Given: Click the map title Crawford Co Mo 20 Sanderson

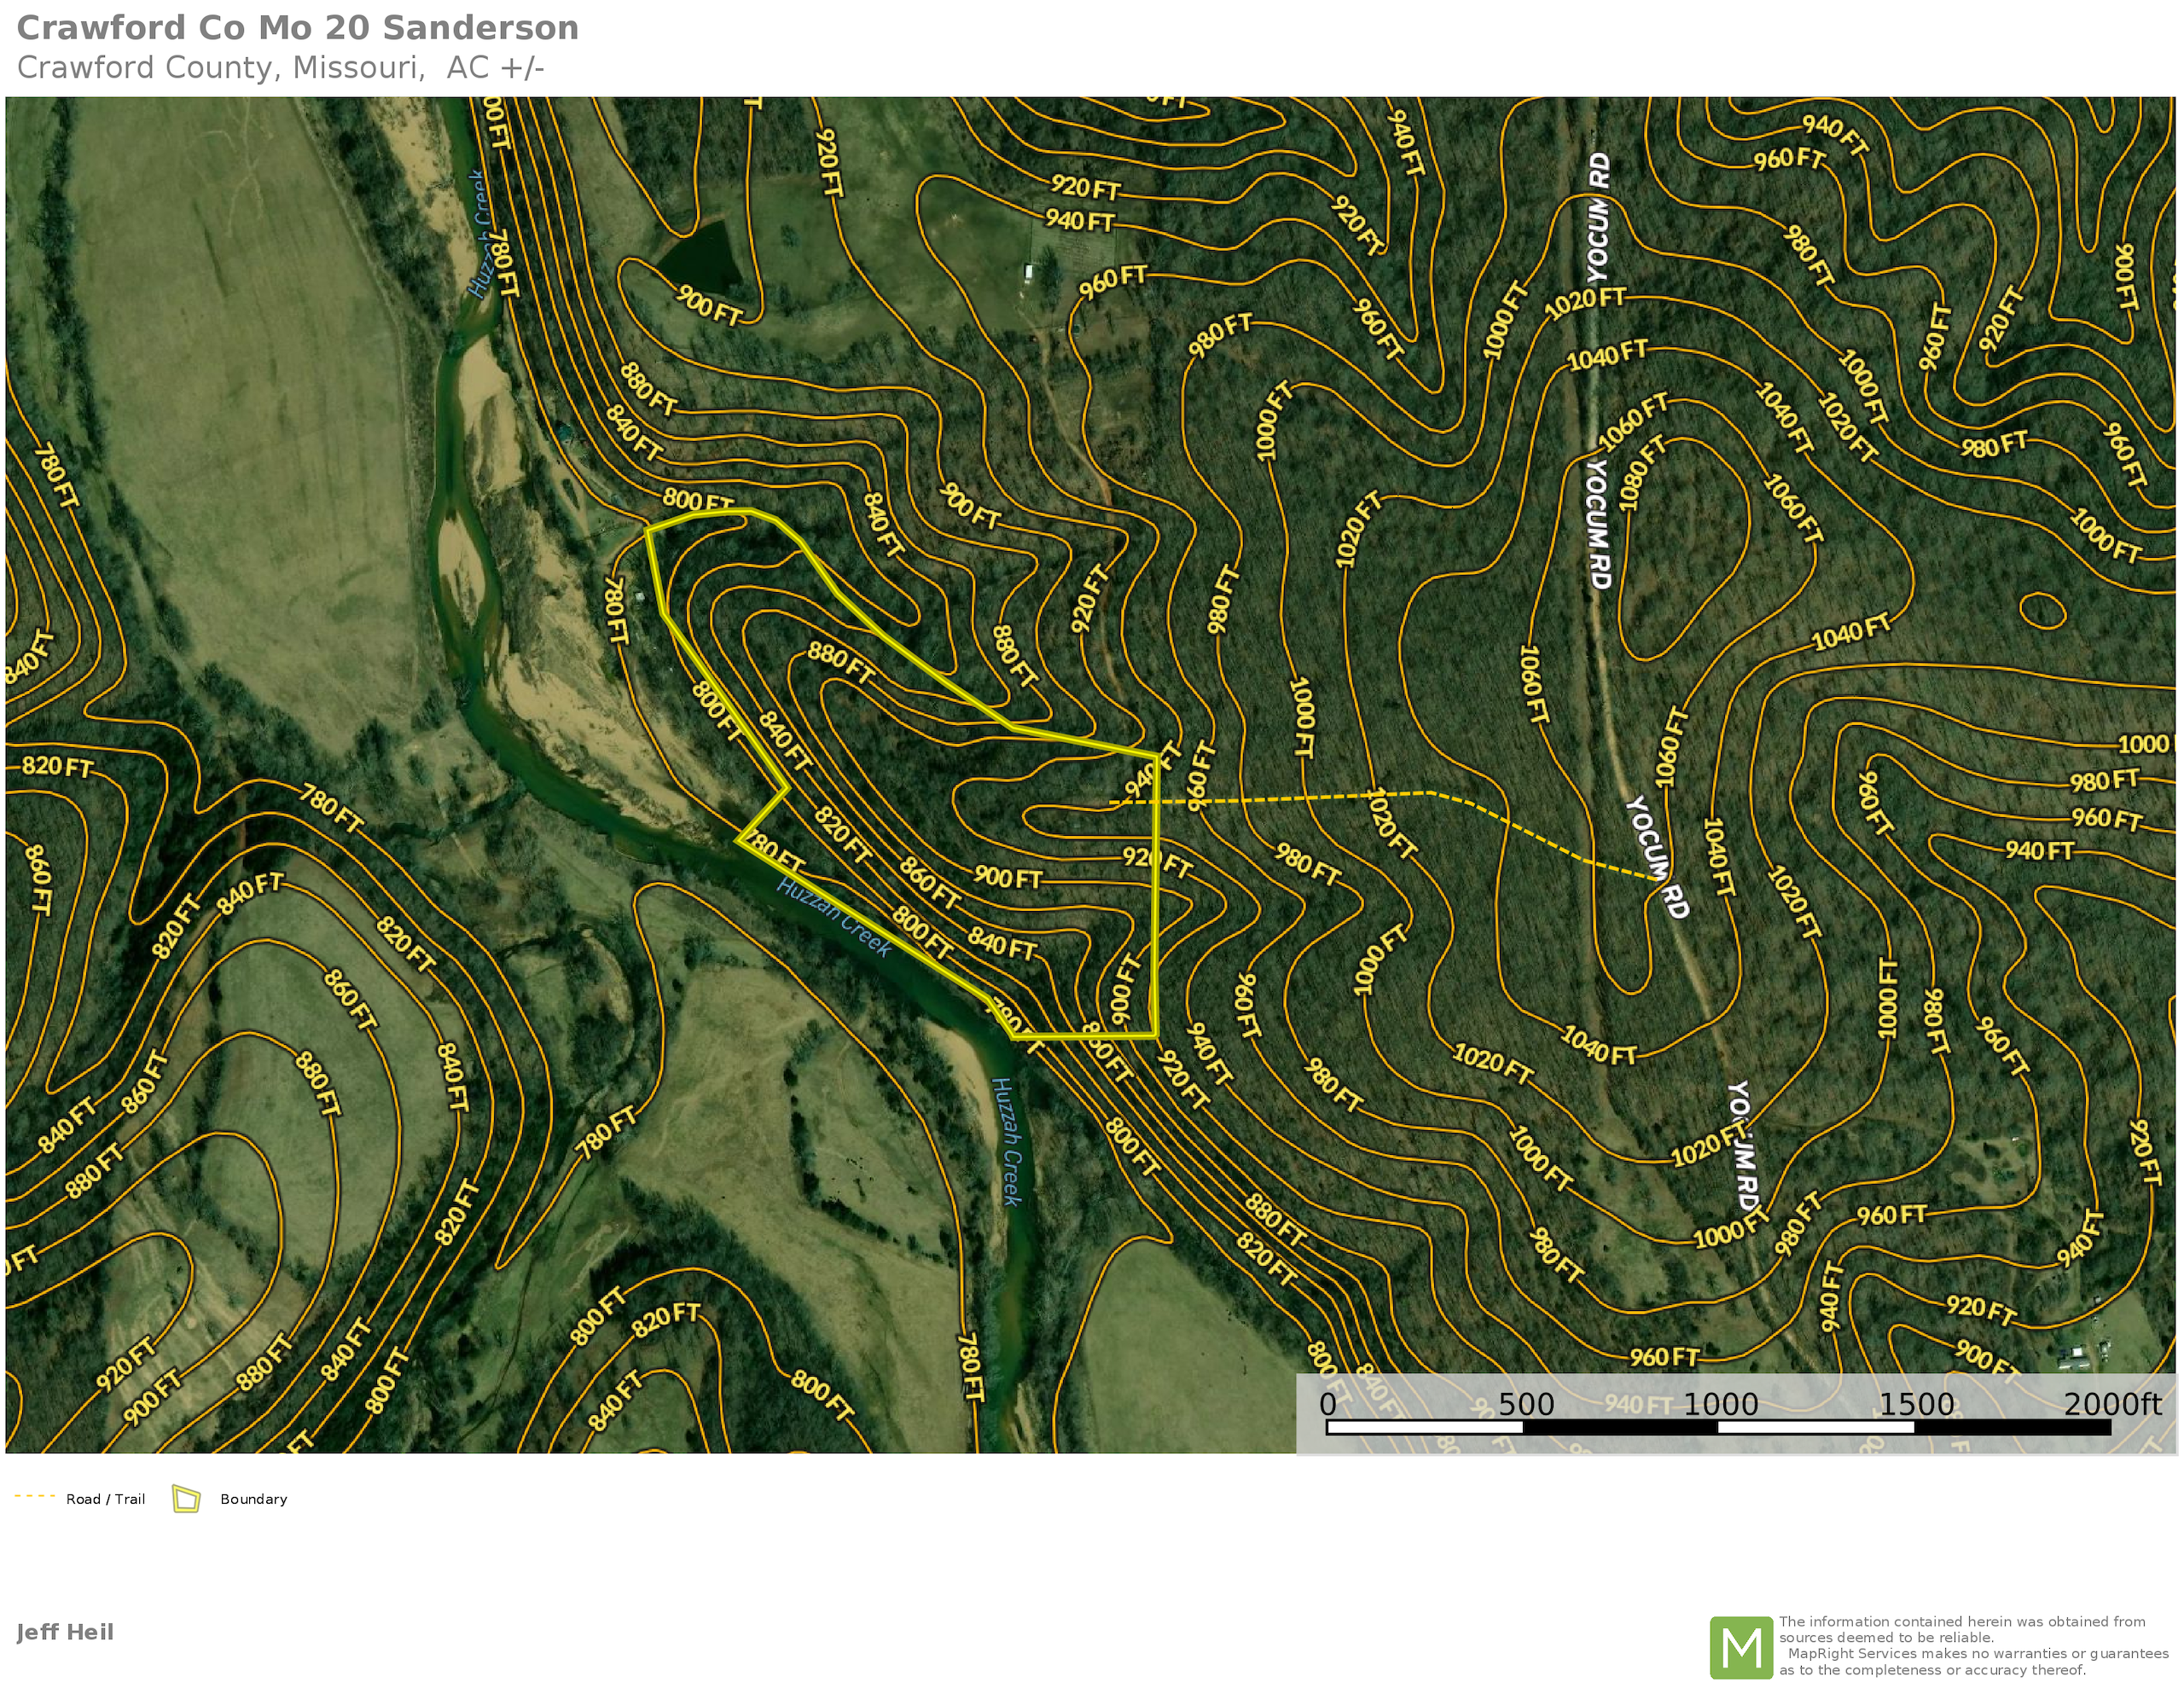Looking at the screenshot, I should [298, 28].
